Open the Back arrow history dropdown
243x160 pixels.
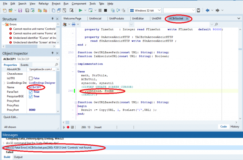(212, 10)
